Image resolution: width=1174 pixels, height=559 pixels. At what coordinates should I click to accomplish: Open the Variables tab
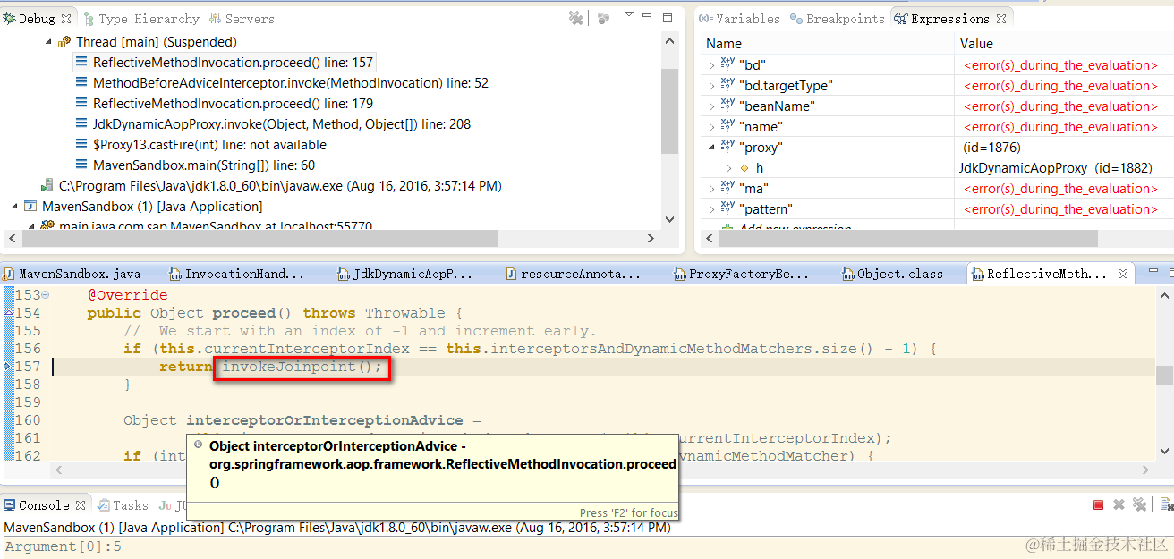point(740,19)
